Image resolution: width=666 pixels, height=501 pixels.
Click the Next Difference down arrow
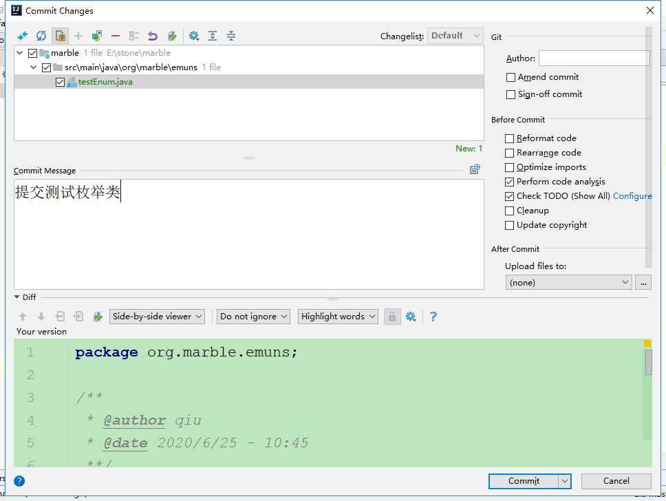[x=41, y=317]
